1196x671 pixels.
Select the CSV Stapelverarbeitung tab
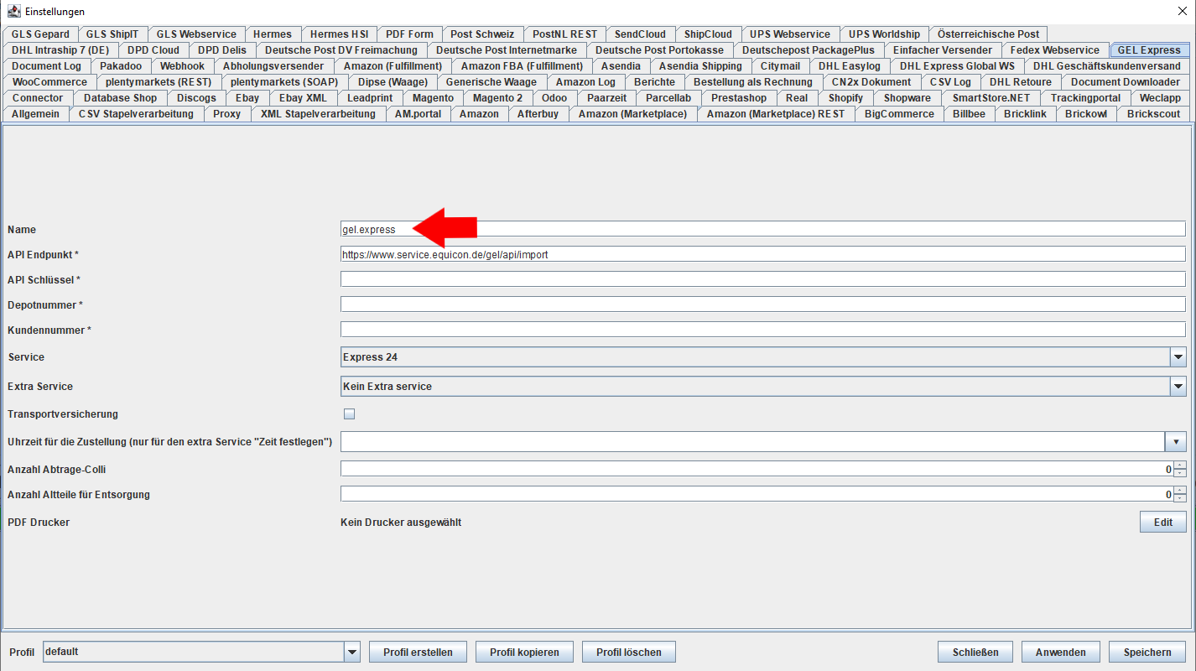point(136,114)
